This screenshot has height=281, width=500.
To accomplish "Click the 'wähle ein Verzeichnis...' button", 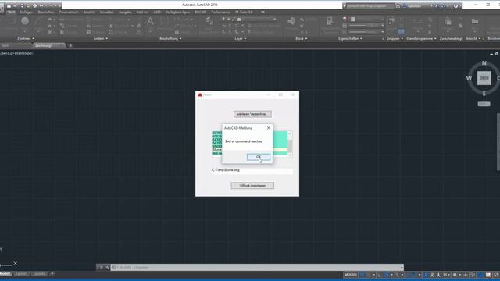I will 252,114.
